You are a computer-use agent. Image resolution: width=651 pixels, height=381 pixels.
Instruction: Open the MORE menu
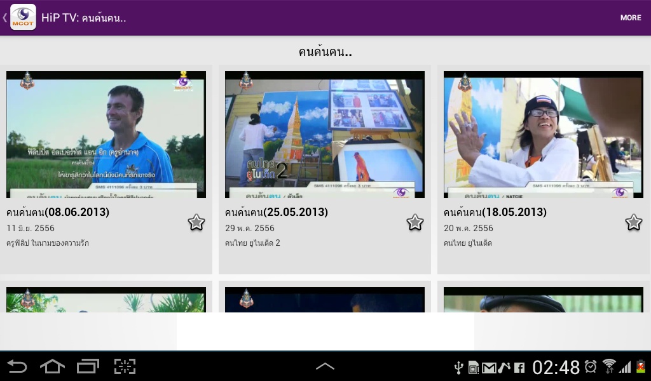pyautogui.click(x=631, y=18)
